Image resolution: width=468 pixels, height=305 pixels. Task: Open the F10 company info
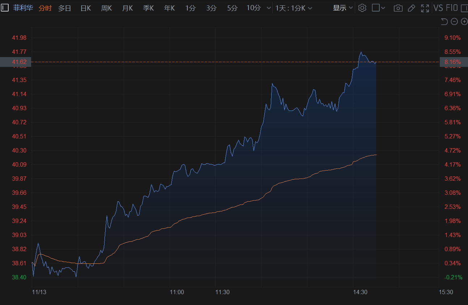pos(452,8)
